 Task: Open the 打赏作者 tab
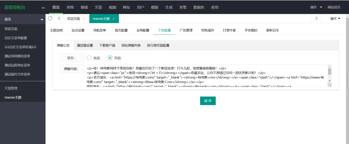point(229,30)
